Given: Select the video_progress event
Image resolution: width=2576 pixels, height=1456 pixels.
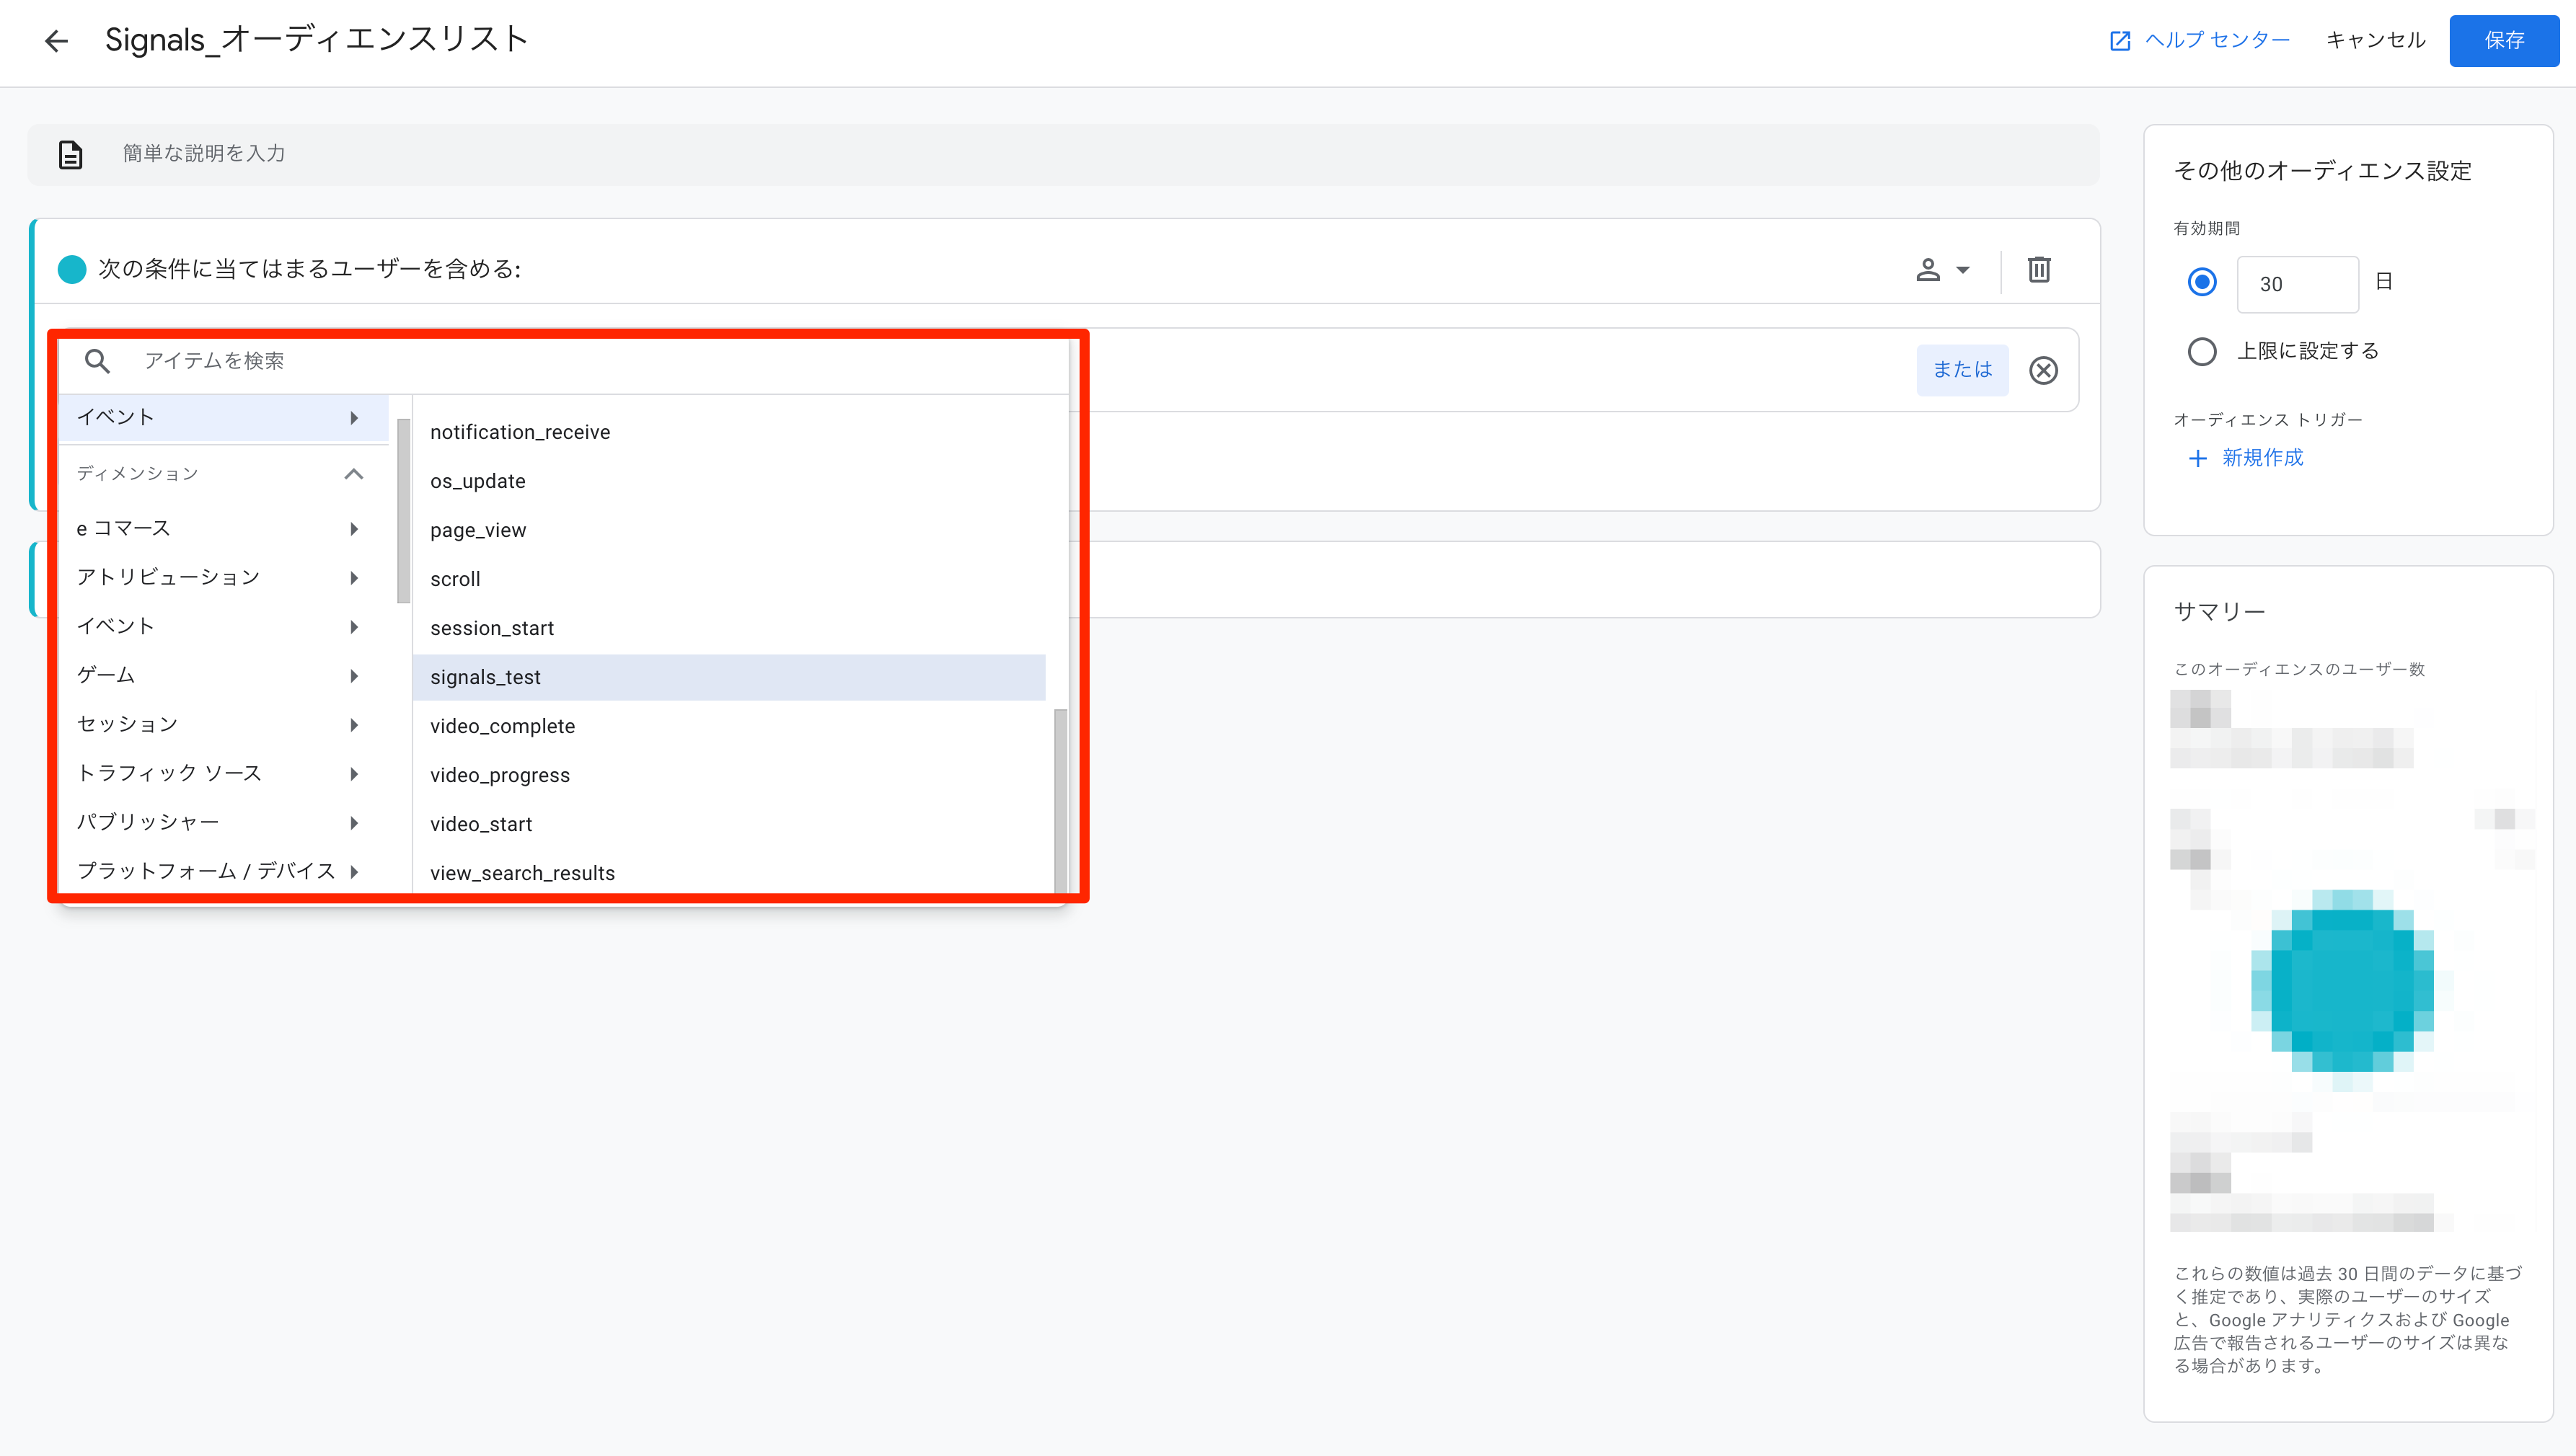Looking at the screenshot, I should tap(729, 775).
